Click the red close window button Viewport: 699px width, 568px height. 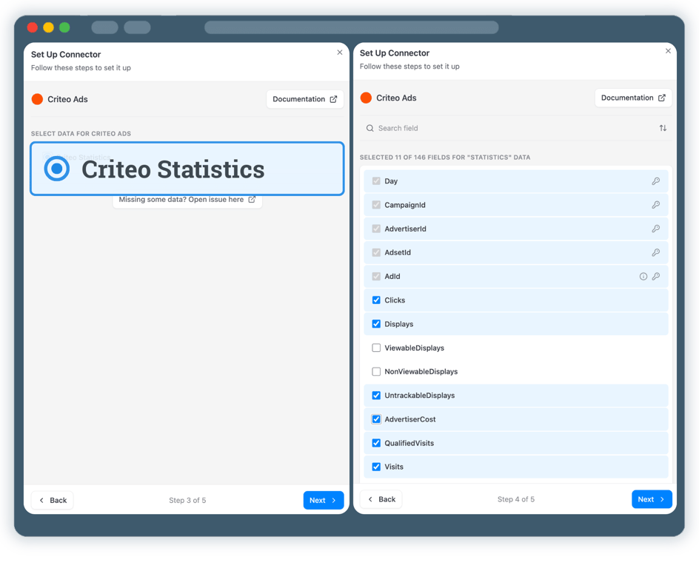coord(32,27)
